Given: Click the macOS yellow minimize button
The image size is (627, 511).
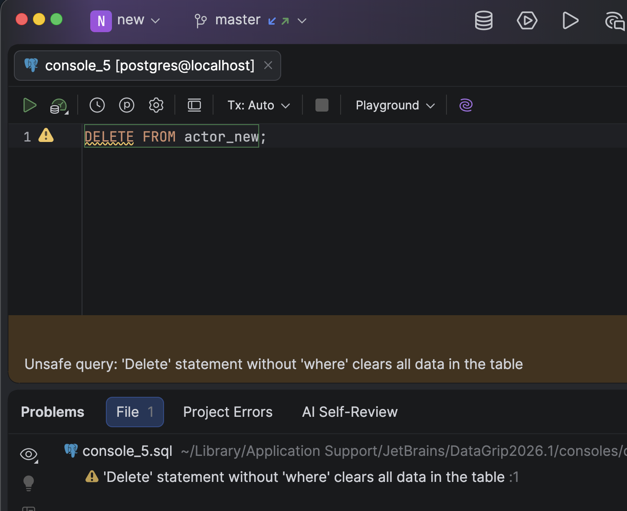Looking at the screenshot, I should (x=39, y=20).
